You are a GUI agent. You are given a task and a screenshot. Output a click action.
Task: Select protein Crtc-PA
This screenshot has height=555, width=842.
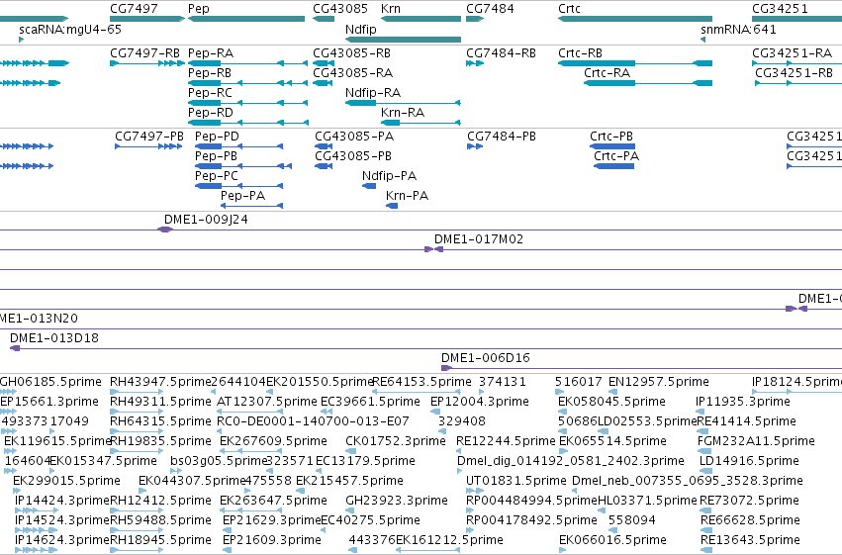tap(614, 166)
